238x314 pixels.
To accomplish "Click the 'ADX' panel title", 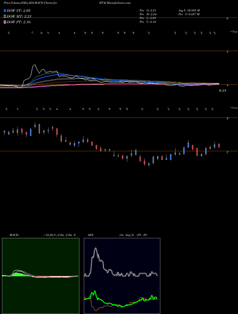I will [x=91, y=235].
